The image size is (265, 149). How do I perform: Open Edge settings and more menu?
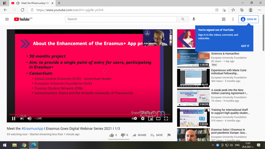(259, 10)
